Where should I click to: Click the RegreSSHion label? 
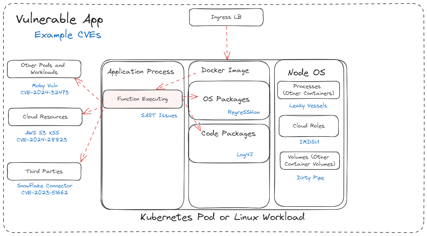click(244, 112)
